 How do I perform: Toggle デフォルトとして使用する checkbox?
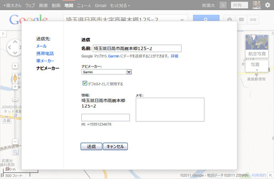point(85,83)
